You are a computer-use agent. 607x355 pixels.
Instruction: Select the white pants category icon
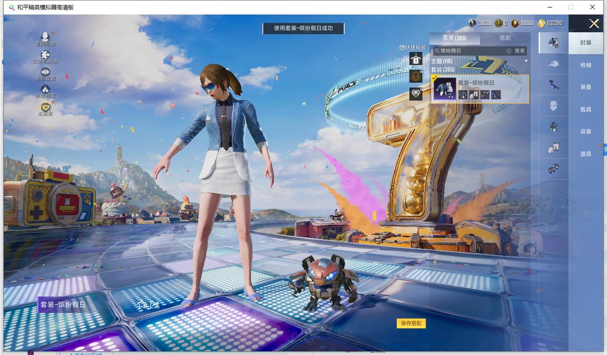click(554, 148)
